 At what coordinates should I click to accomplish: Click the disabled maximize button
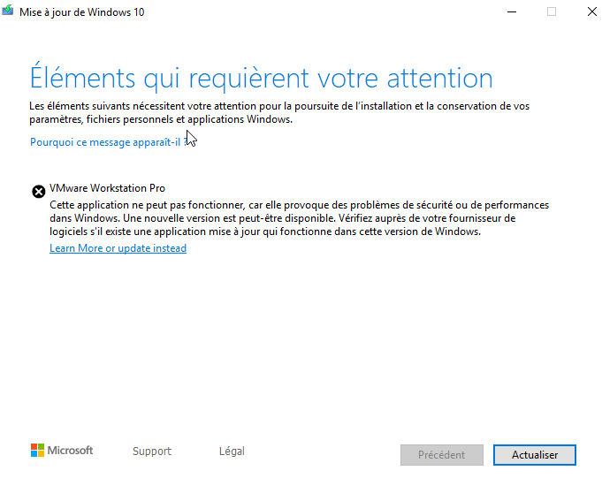click(552, 11)
